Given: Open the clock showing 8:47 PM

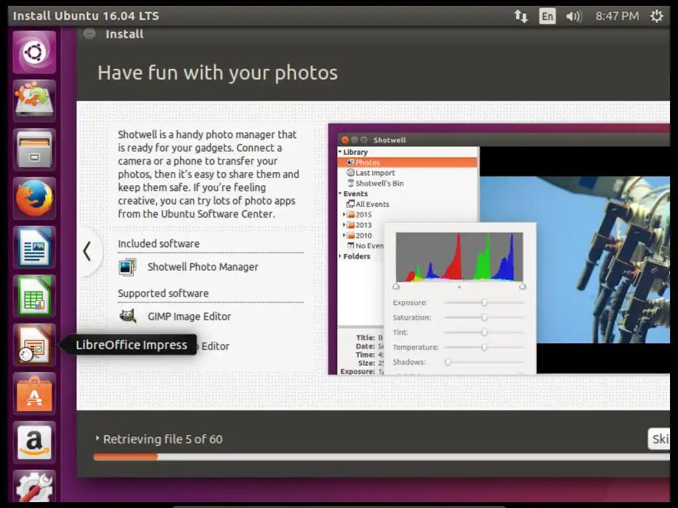Looking at the screenshot, I should pos(617,16).
